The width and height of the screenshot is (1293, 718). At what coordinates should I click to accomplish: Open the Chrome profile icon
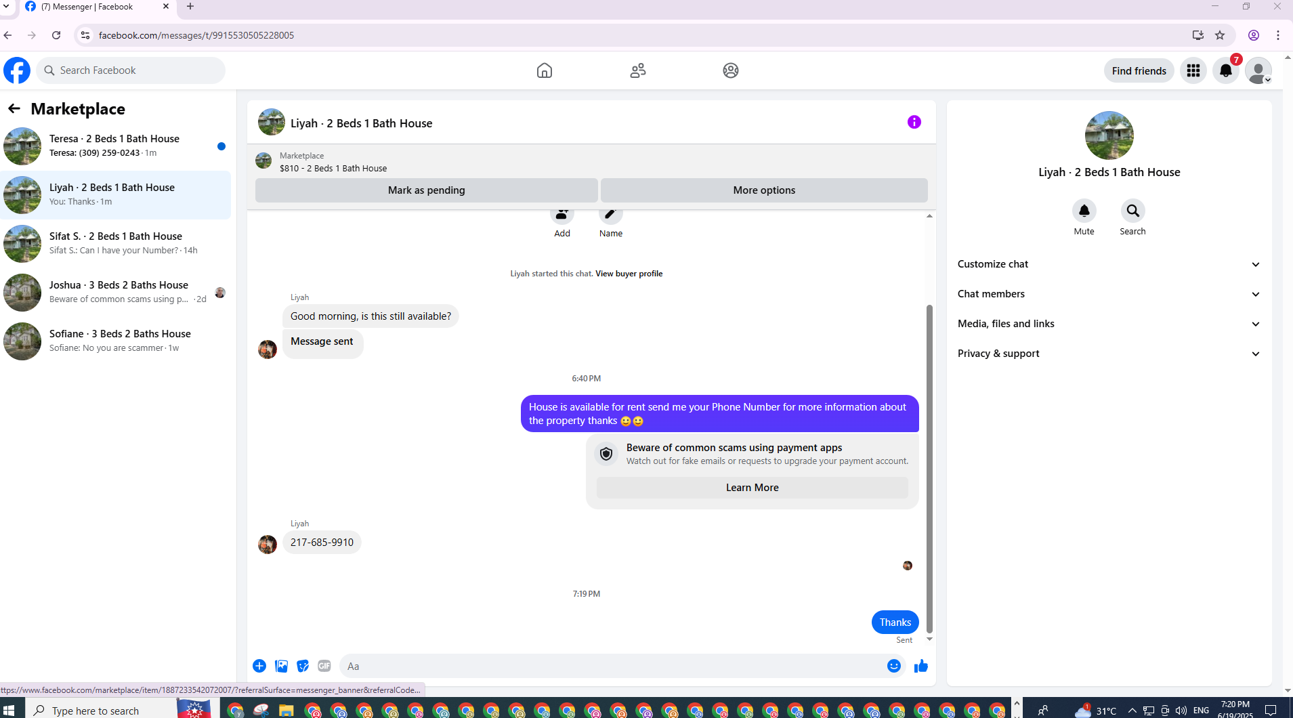point(1254,35)
